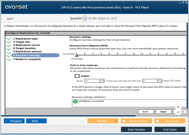The width and height of the screenshot is (189, 135).
Task: Tick the Mark checkbox for this question
Action: (x=5, y=18)
